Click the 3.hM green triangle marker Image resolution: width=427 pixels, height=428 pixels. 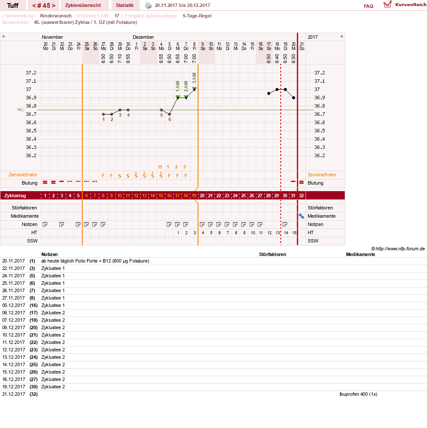point(194,89)
